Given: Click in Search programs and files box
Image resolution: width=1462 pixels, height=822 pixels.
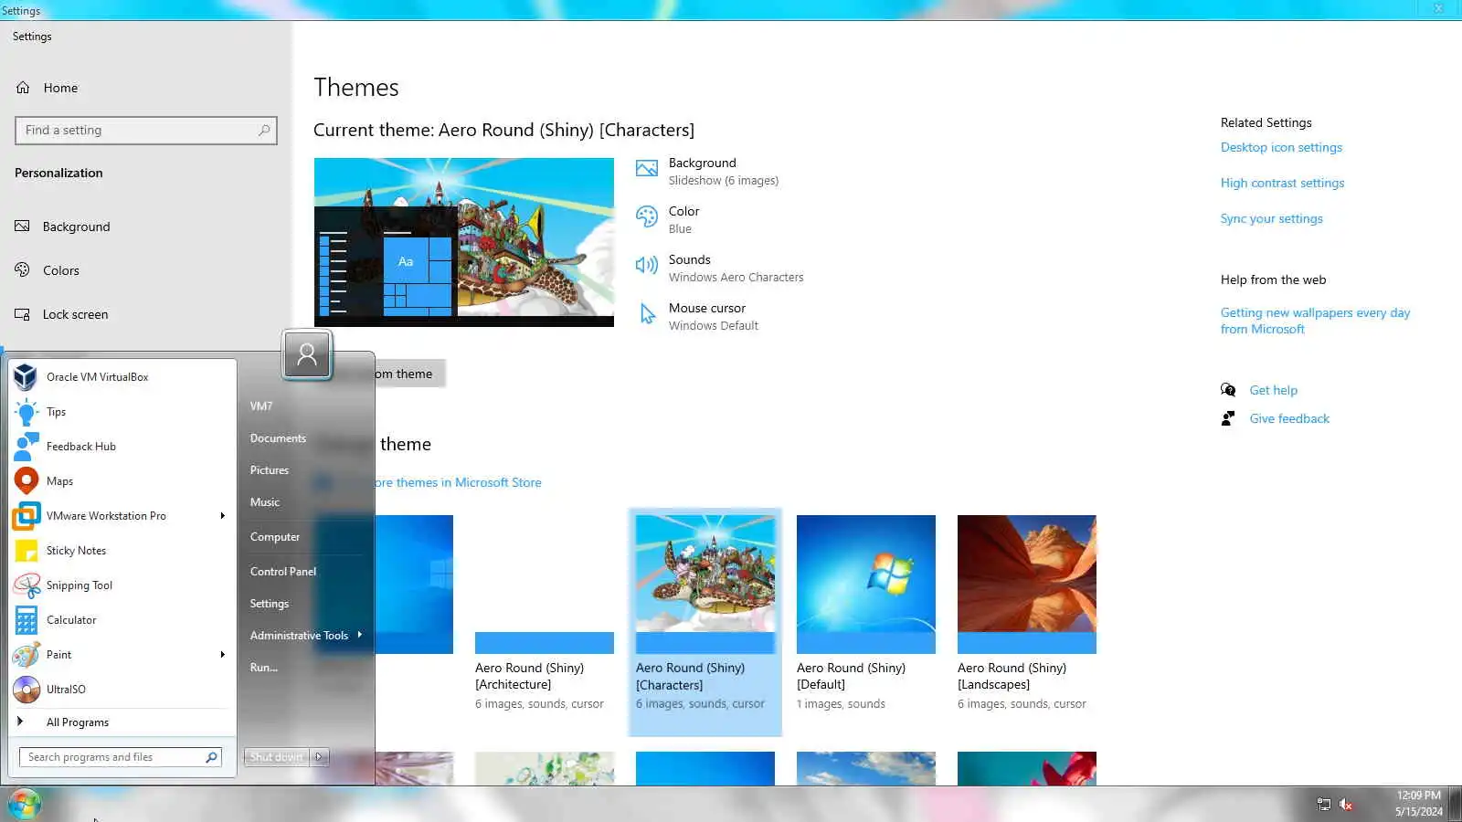Looking at the screenshot, I should pyautogui.click(x=121, y=757).
